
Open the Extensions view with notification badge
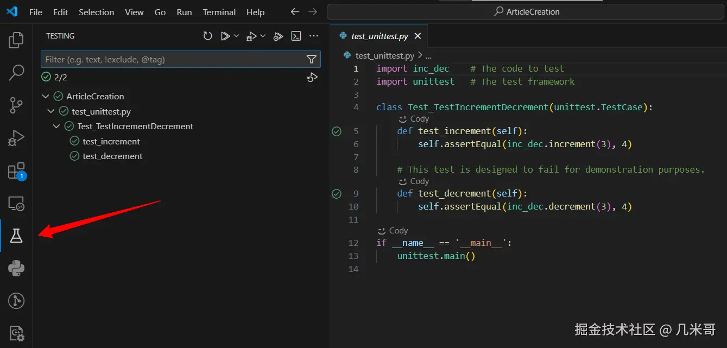click(x=16, y=170)
